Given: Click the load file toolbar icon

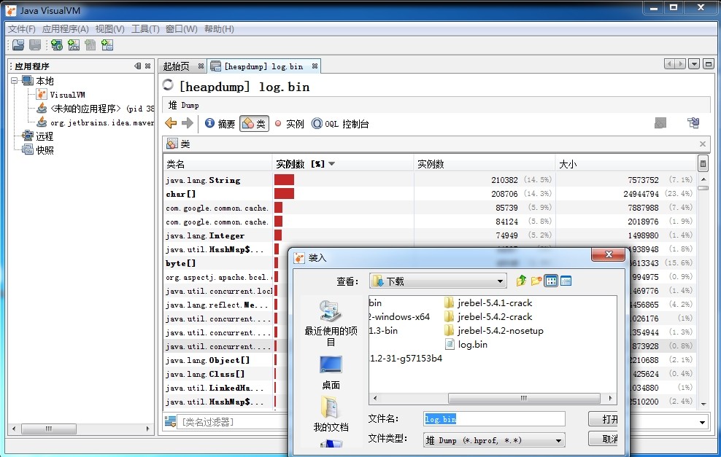Looking at the screenshot, I should [x=18, y=45].
